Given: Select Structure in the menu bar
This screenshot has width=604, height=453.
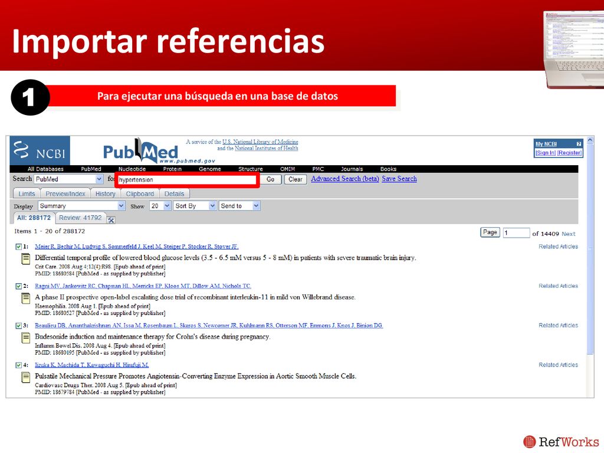Looking at the screenshot, I should tap(250, 169).
